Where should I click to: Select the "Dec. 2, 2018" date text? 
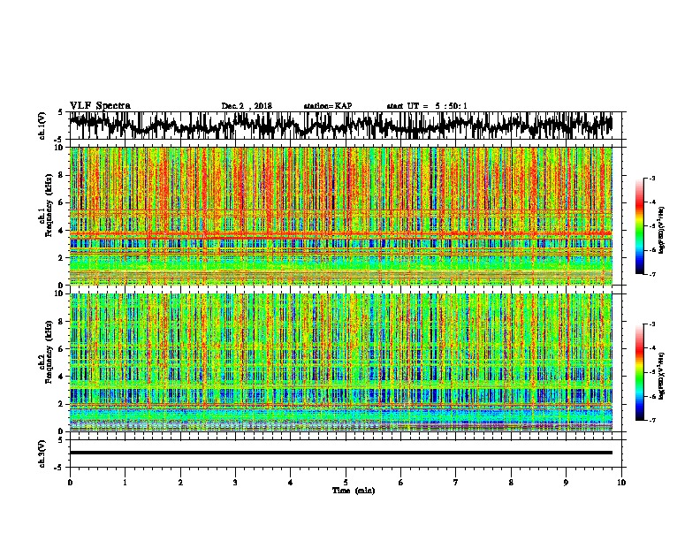click(247, 106)
